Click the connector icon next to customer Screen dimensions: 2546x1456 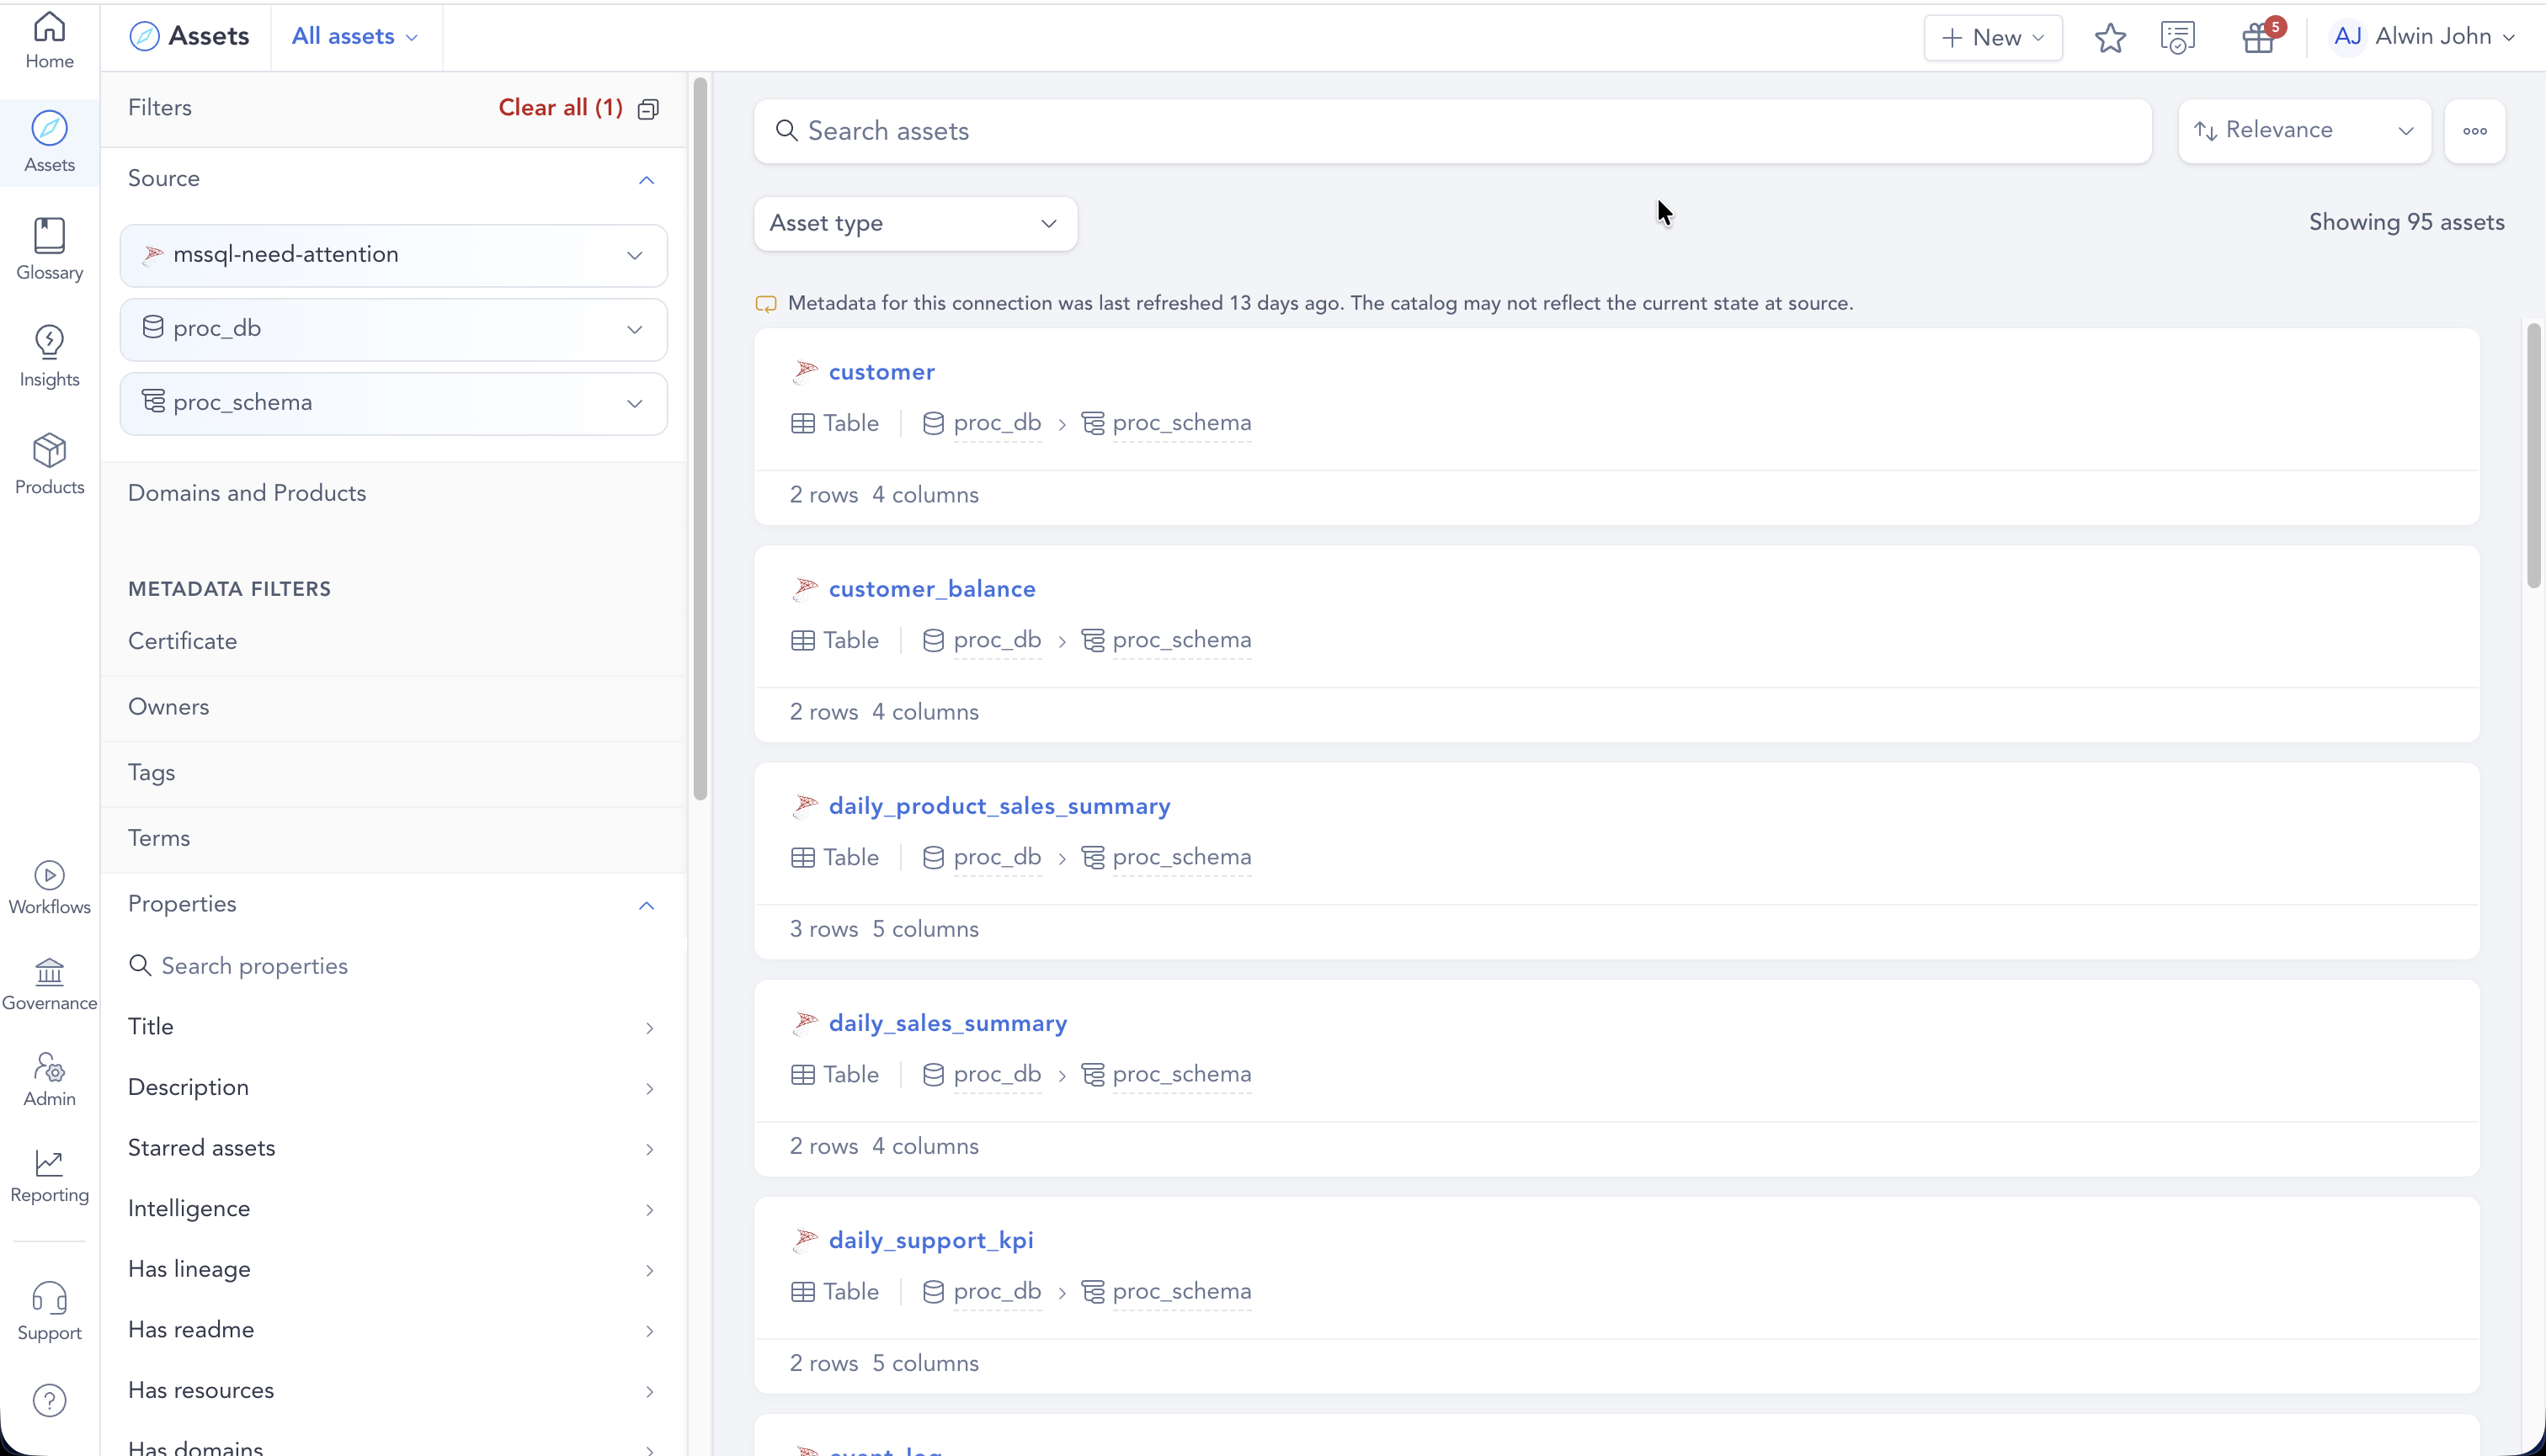[x=804, y=372]
